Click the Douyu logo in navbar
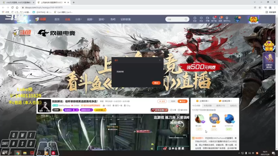The width and height of the screenshot is (278, 156). coord(40,19)
